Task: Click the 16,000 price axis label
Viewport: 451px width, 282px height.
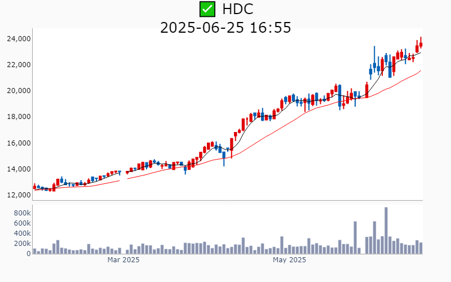Action: [x=19, y=143]
